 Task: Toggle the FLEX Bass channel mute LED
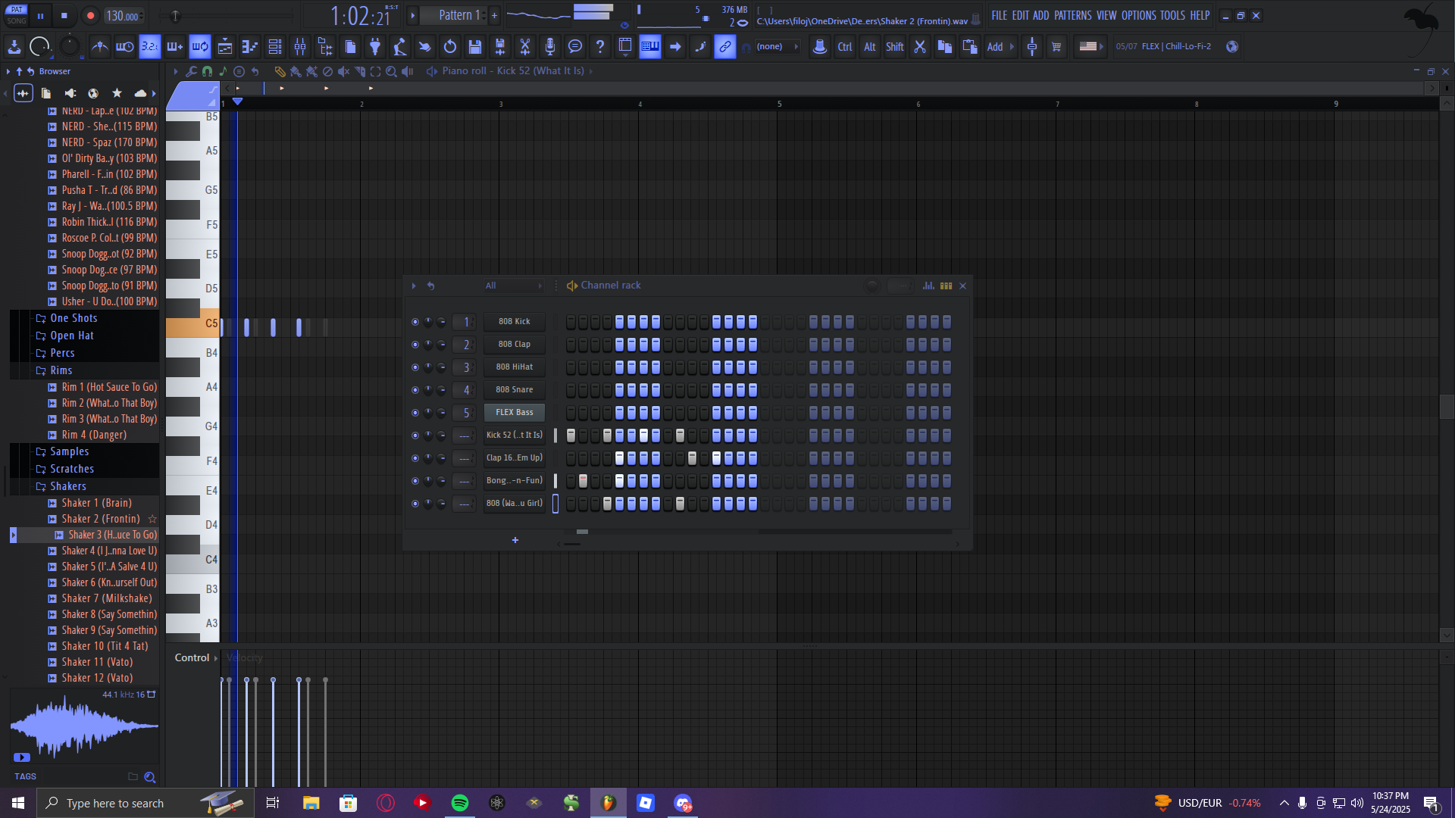[415, 413]
